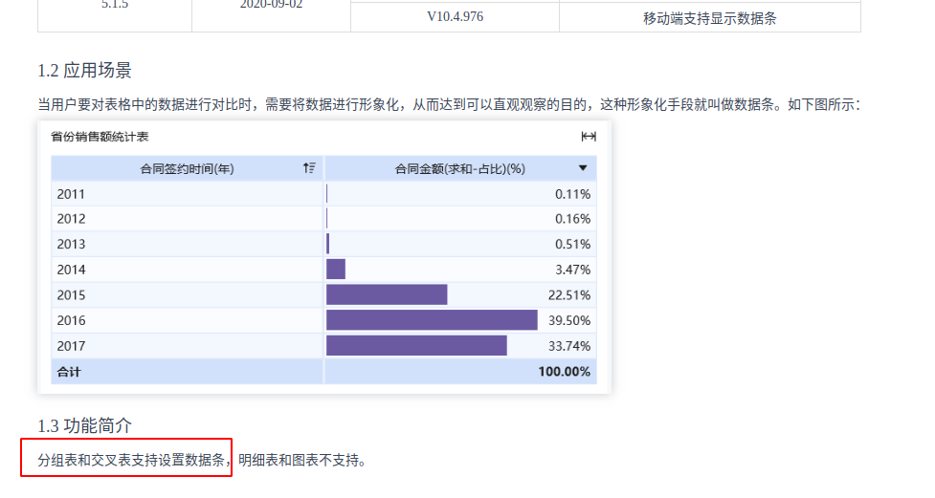Click the 2015 data bar

(387, 294)
